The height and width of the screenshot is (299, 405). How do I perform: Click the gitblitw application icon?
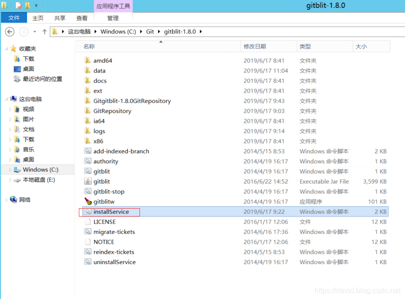pyautogui.click(x=88, y=201)
